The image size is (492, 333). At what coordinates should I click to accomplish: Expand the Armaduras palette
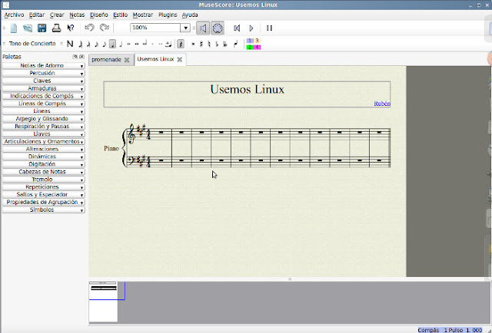coord(43,88)
